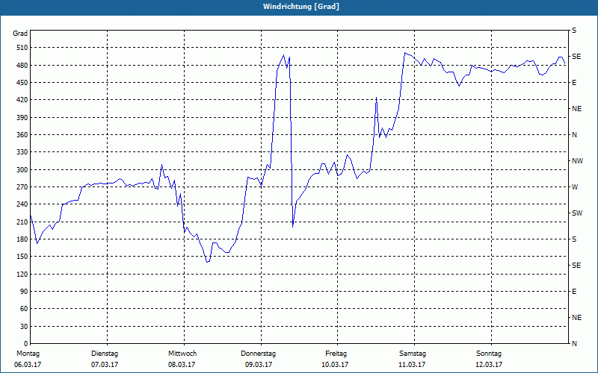598x373 pixels.
Task: Select the '360' y-axis value
Action: pyautogui.click(x=22, y=135)
